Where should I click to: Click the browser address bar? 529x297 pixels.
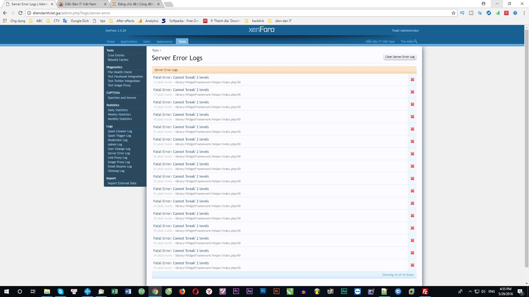[231, 13]
